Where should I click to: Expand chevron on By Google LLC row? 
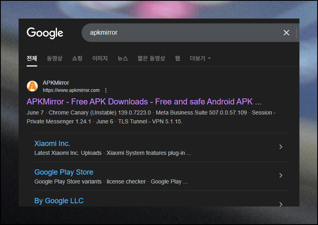[281, 204]
